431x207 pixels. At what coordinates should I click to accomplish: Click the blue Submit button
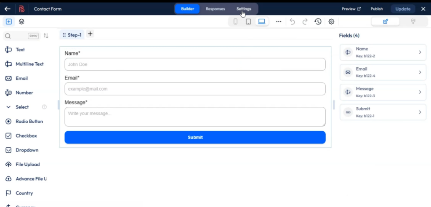point(195,137)
